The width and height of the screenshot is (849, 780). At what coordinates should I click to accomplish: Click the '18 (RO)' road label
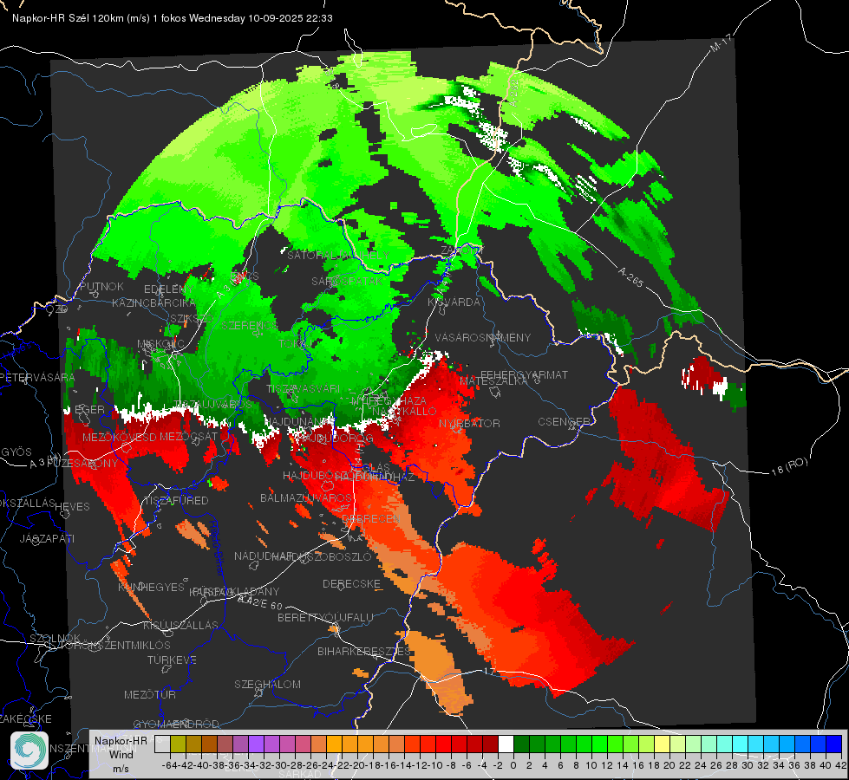[789, 466]
